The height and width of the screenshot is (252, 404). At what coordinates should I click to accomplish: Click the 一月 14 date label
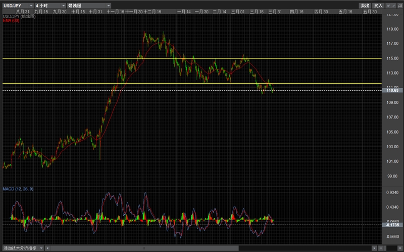coord(184,12)
